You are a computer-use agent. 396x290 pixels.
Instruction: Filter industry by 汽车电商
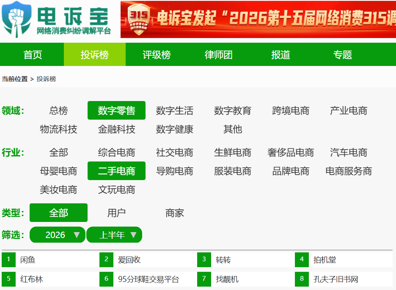click(x=349, y=153)
